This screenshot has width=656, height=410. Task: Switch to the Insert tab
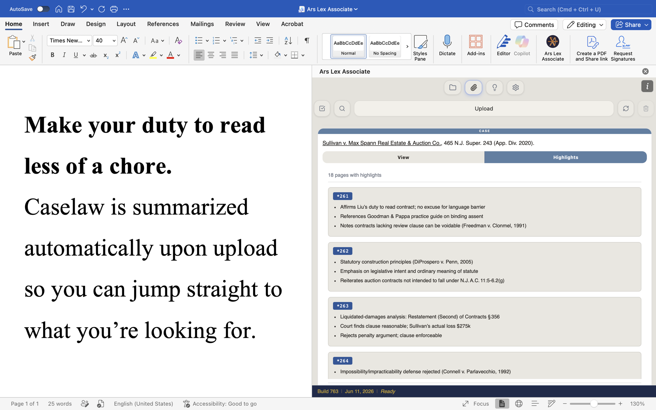coord(41,24)
